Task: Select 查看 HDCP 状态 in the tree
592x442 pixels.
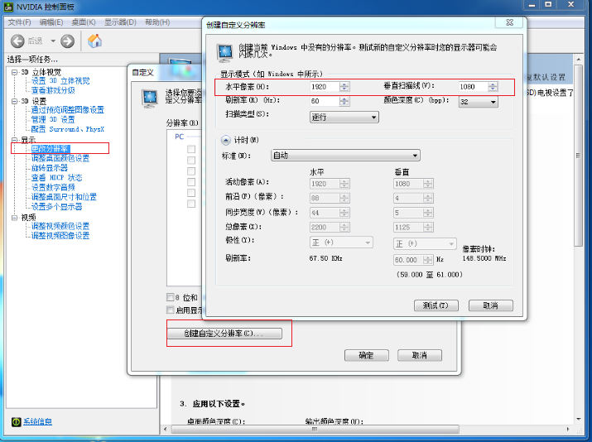Action: [x=56, y=178]
